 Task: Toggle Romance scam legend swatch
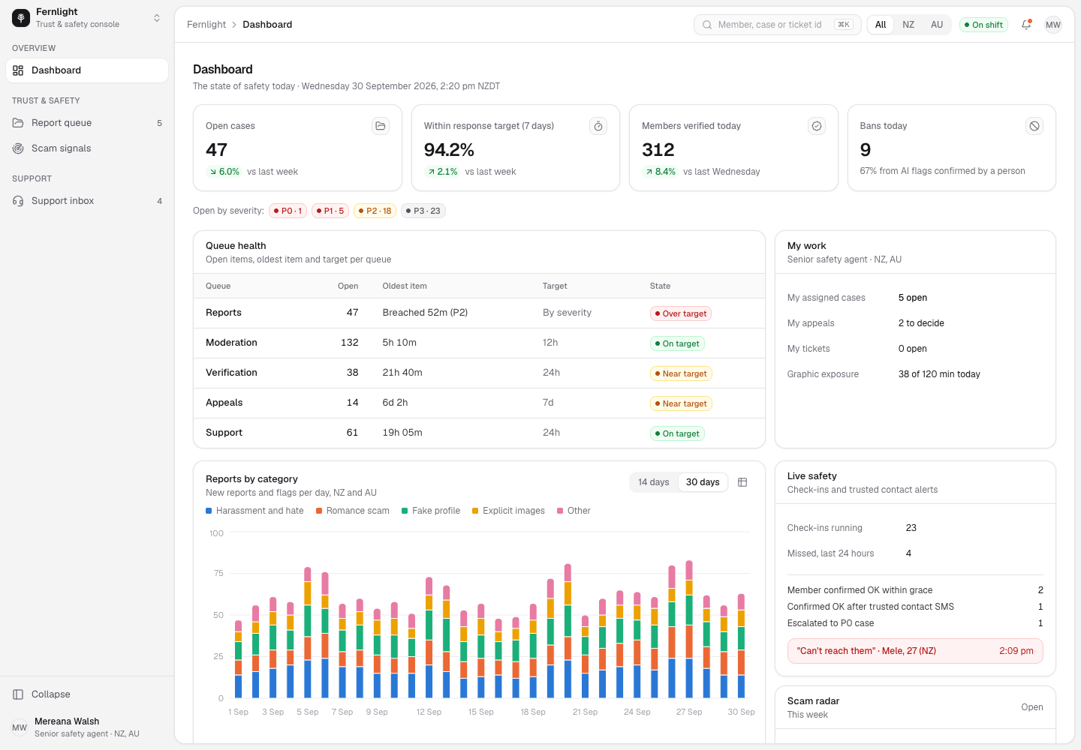[x=319, y=511]
